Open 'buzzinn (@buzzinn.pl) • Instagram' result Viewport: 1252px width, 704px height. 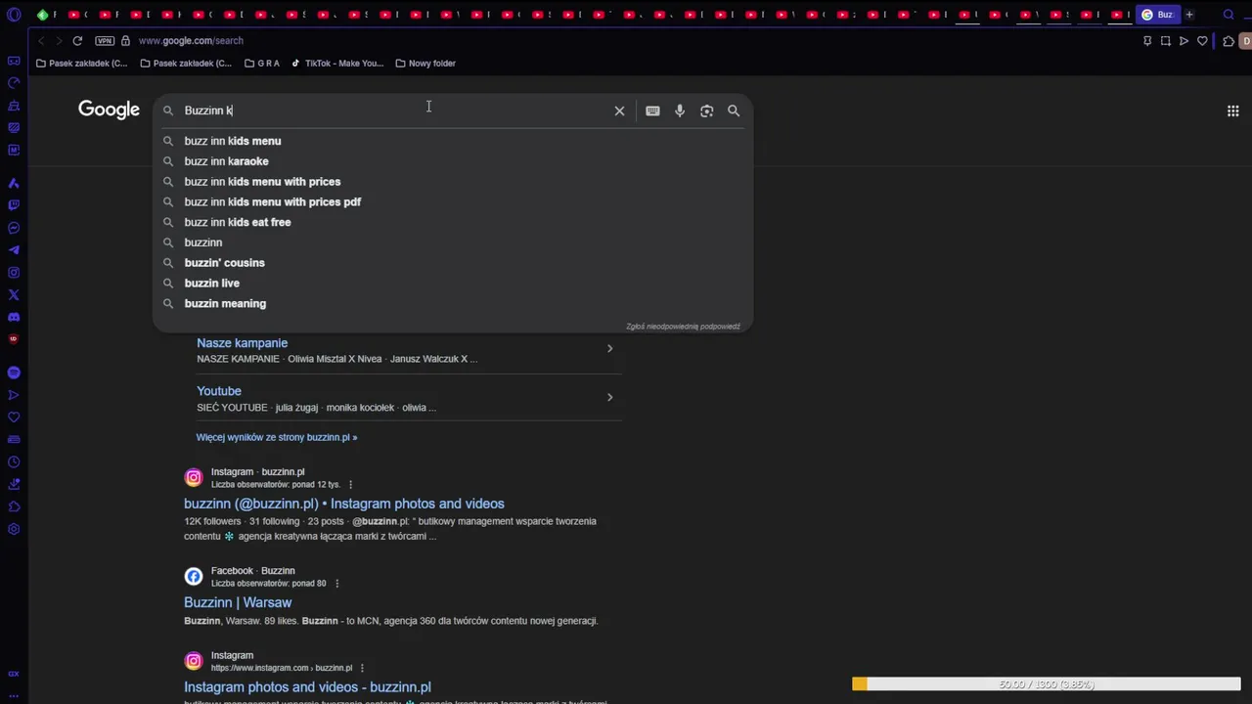tap(344, 504)
